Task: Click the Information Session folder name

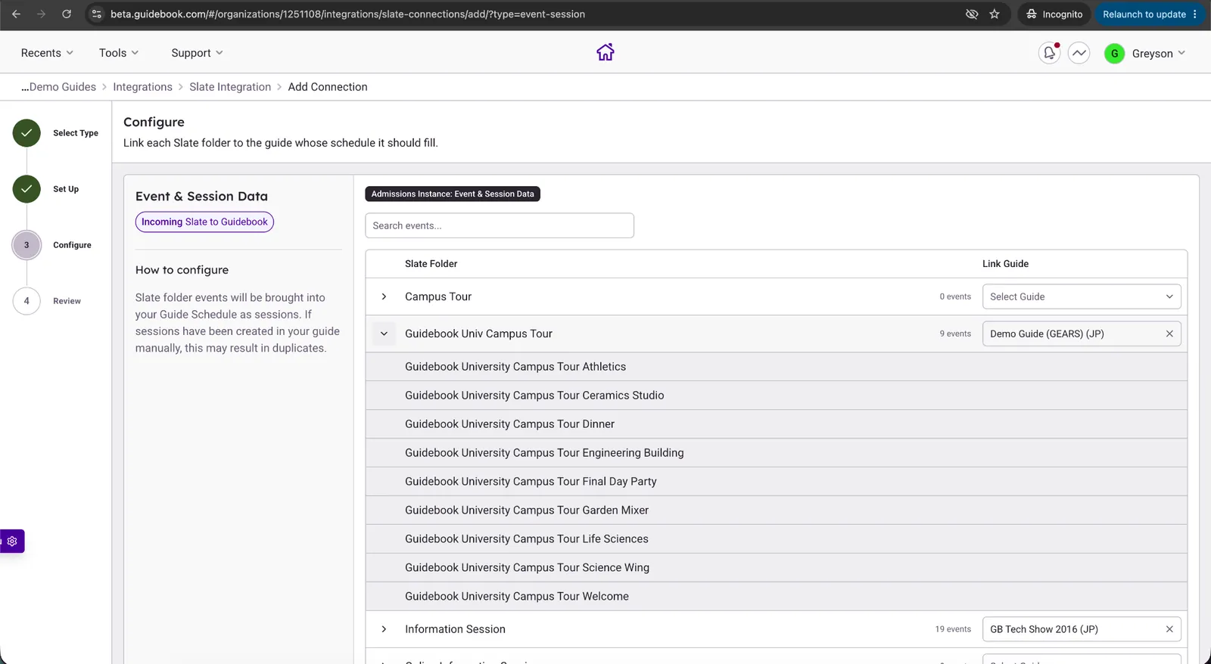Action: (x=455, y=629)
